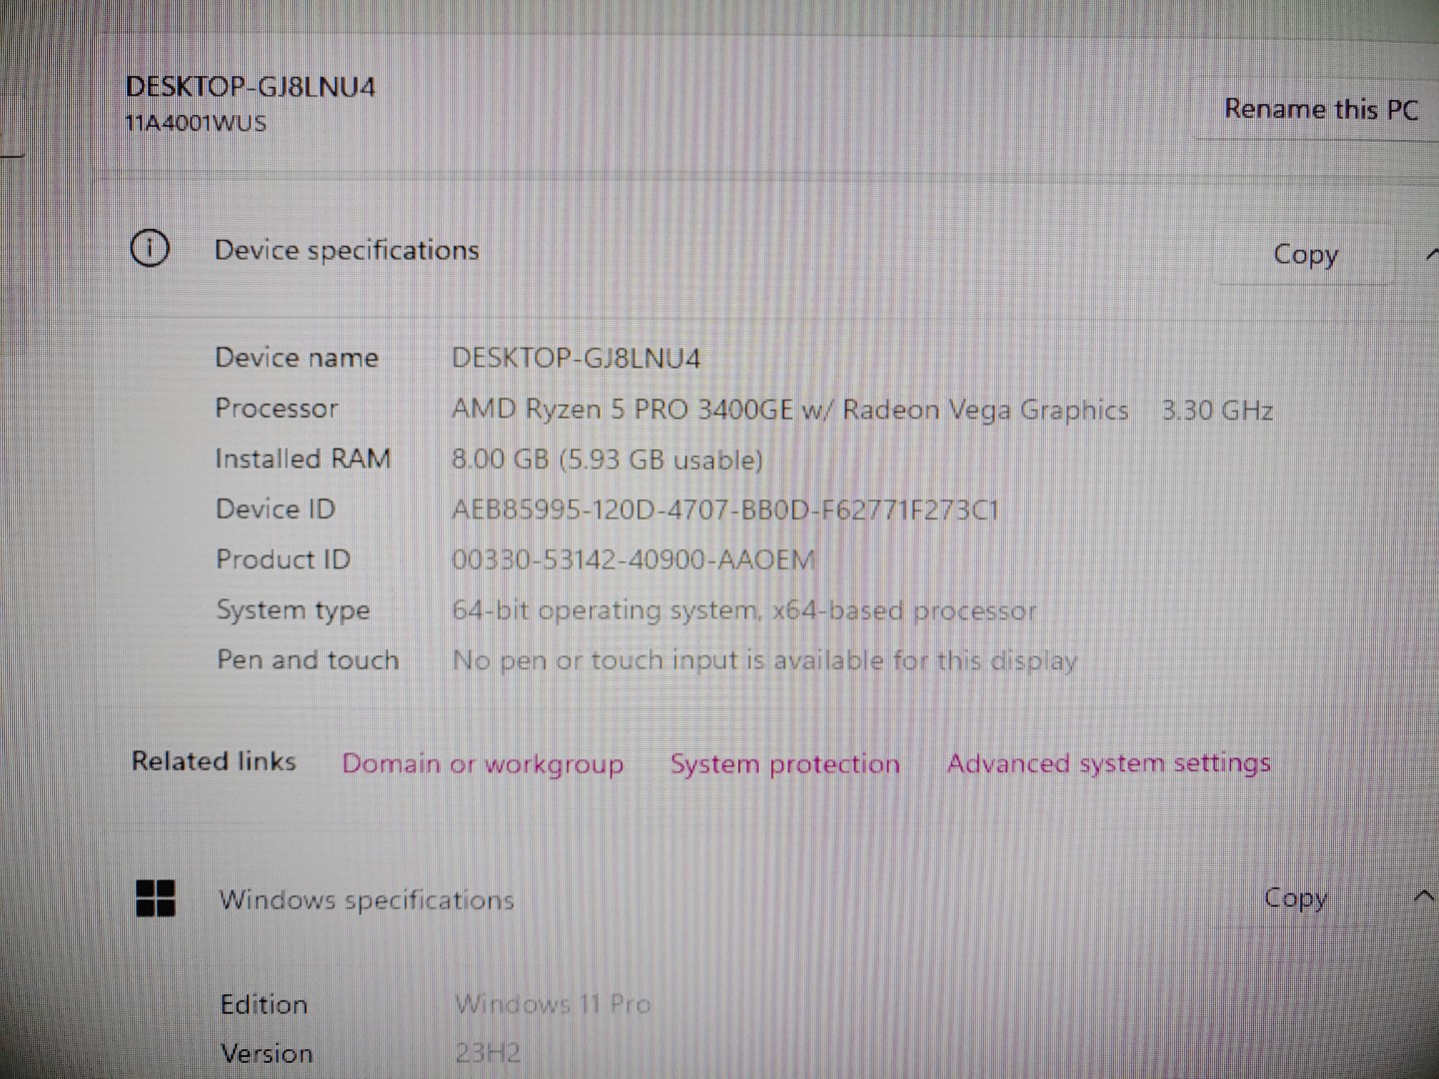Click the DESKTOP-GJ8LNU4 header title
The width and height of the screenshot is (1439, 1079).
[x=250, y=87]
